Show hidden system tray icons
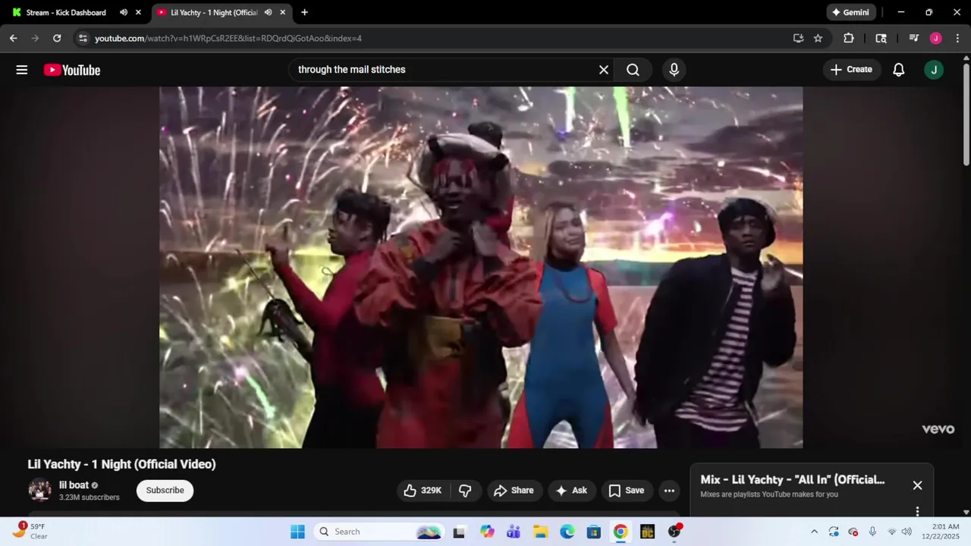 point(814,532)
